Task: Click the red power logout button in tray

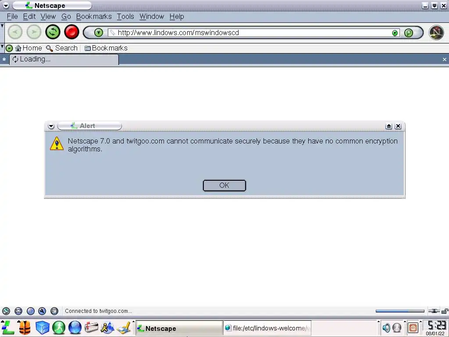Action: point(413,327)
